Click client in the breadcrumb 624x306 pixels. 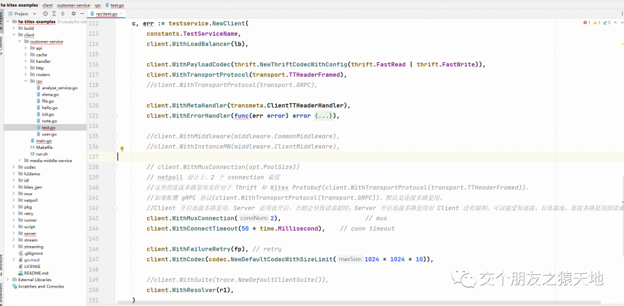pyautogui.click(x=47, y=6)
